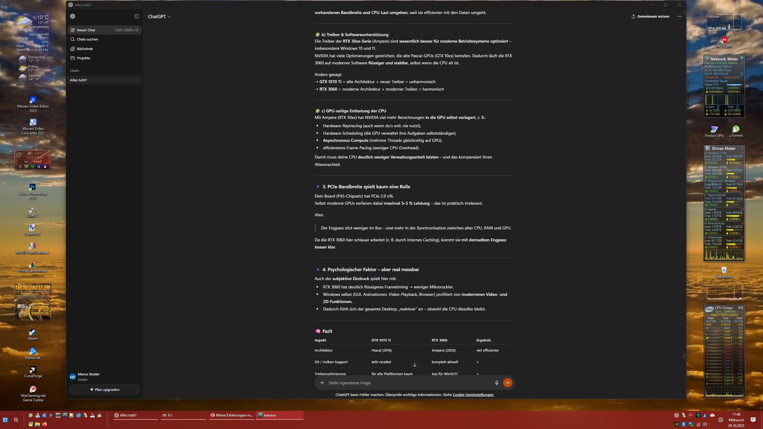Screen dimensions: 763x429
Task: Open the Cookie-Voreinstellungen link
Action: 473,395
